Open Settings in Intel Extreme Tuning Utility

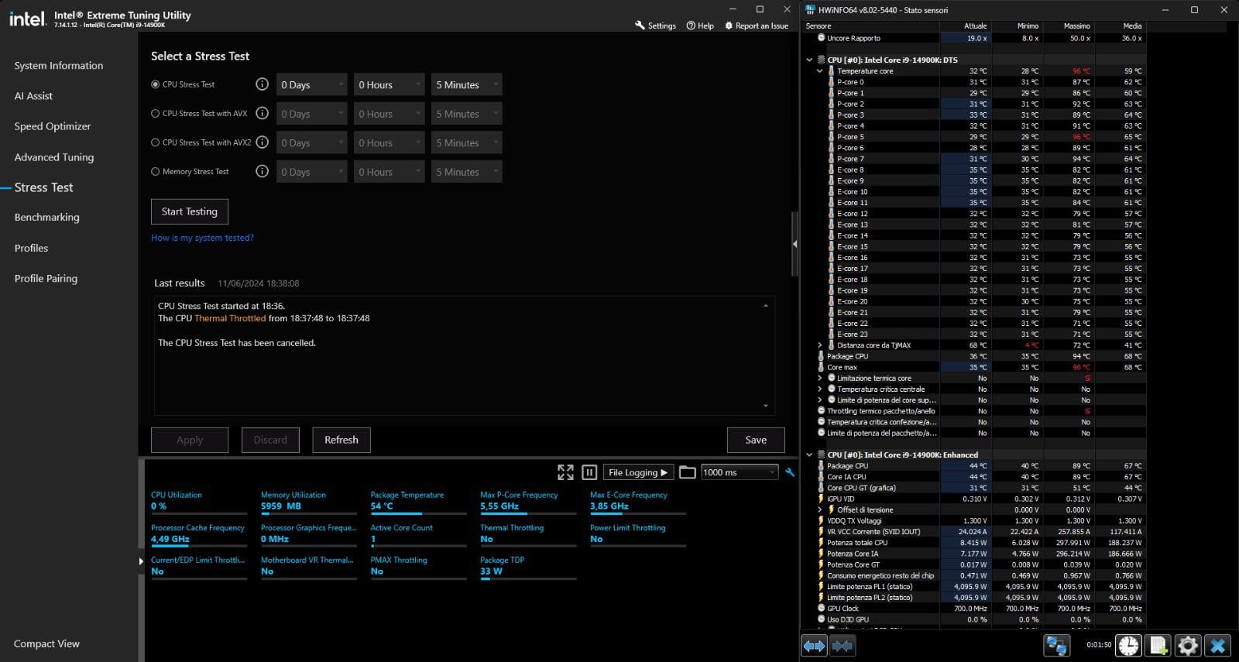coord(655,26)
